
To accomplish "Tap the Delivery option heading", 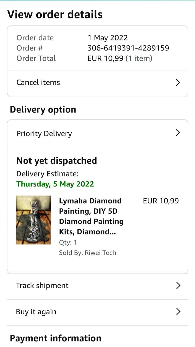I will click(x=43, y=110).
